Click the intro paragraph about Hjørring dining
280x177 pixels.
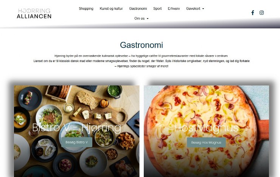pyautogui.click(x=142, y=61)
